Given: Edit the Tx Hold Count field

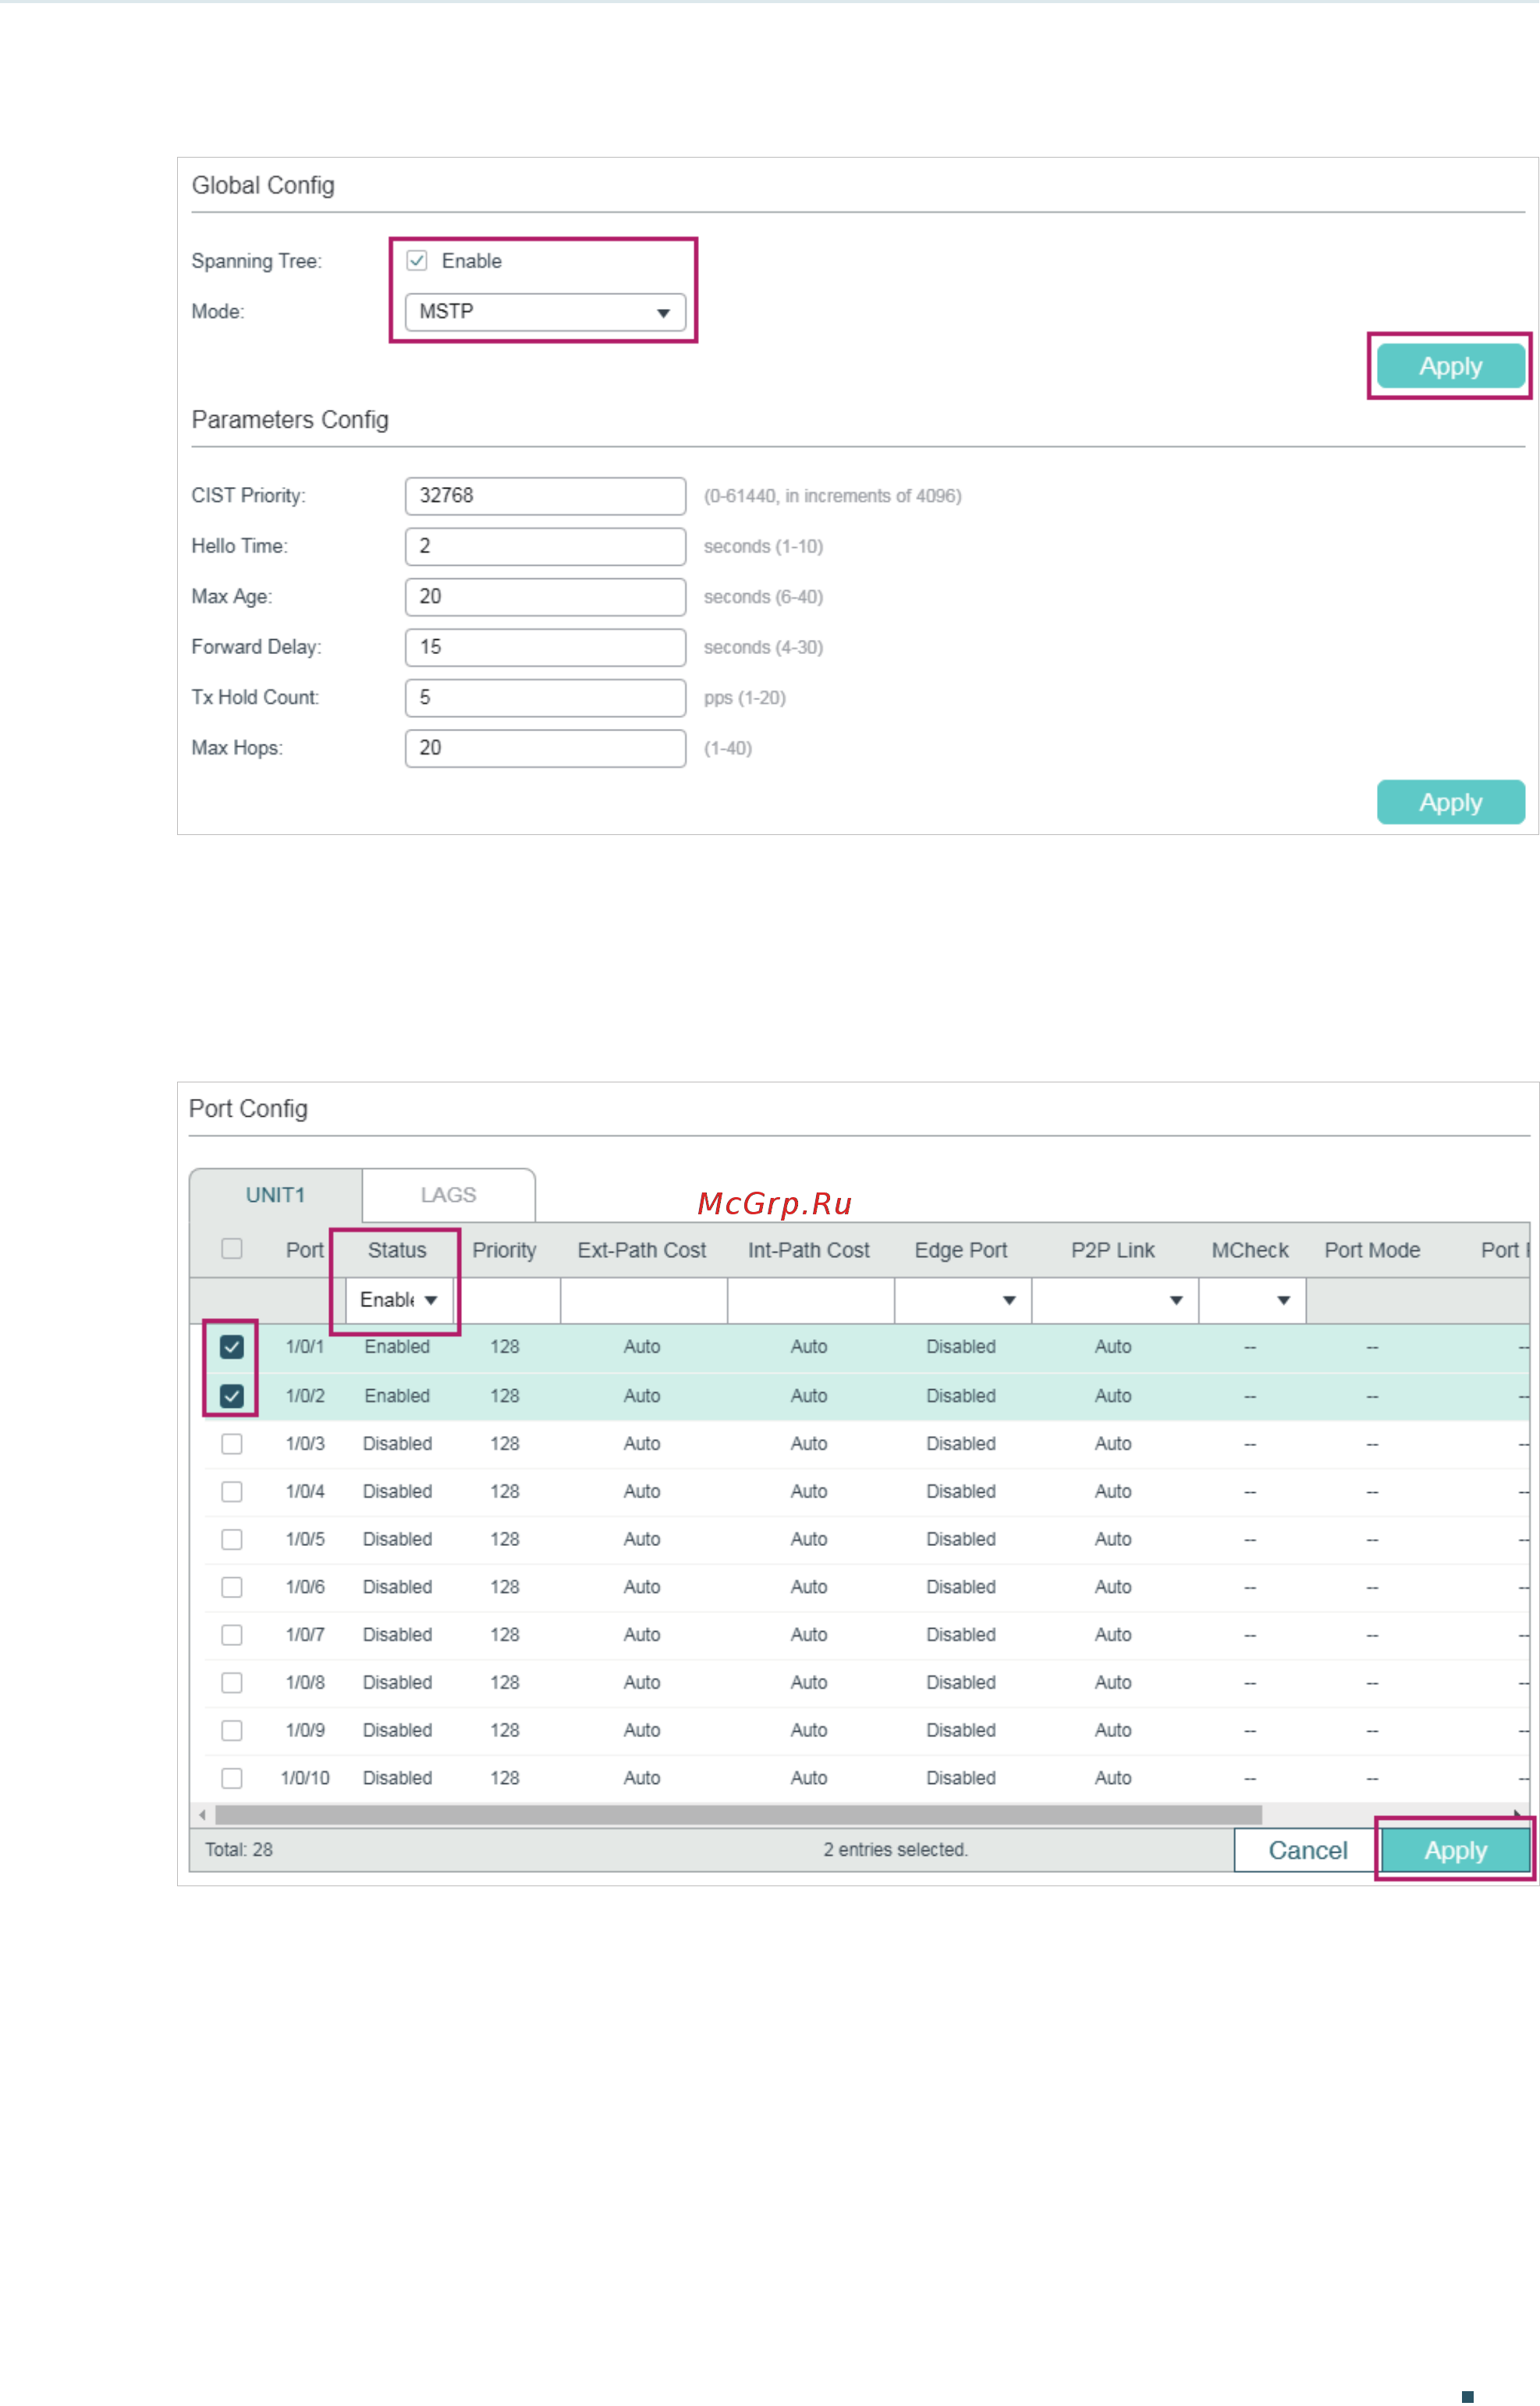Looking at the screenshot, I should coord(545,698).
